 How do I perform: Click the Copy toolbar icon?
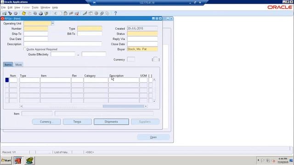(x=60, y=13)
